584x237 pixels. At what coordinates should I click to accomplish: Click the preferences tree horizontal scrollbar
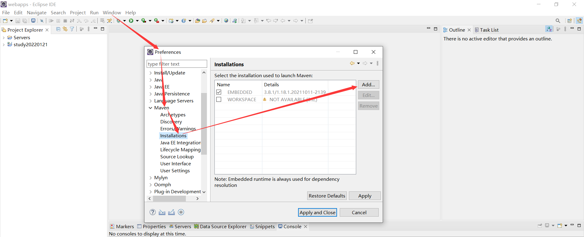pos(169,198)
